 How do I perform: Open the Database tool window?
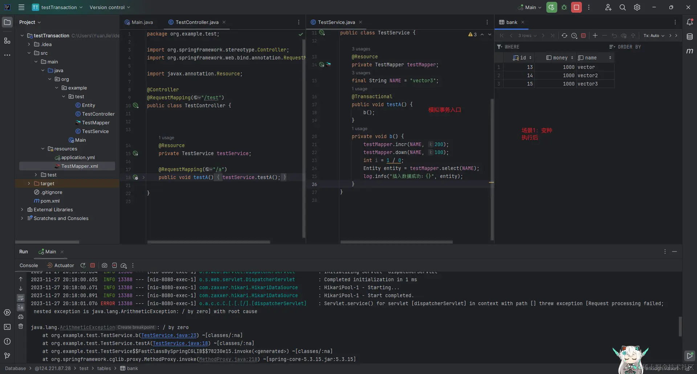pyautogui.click(x=690, y=37)
